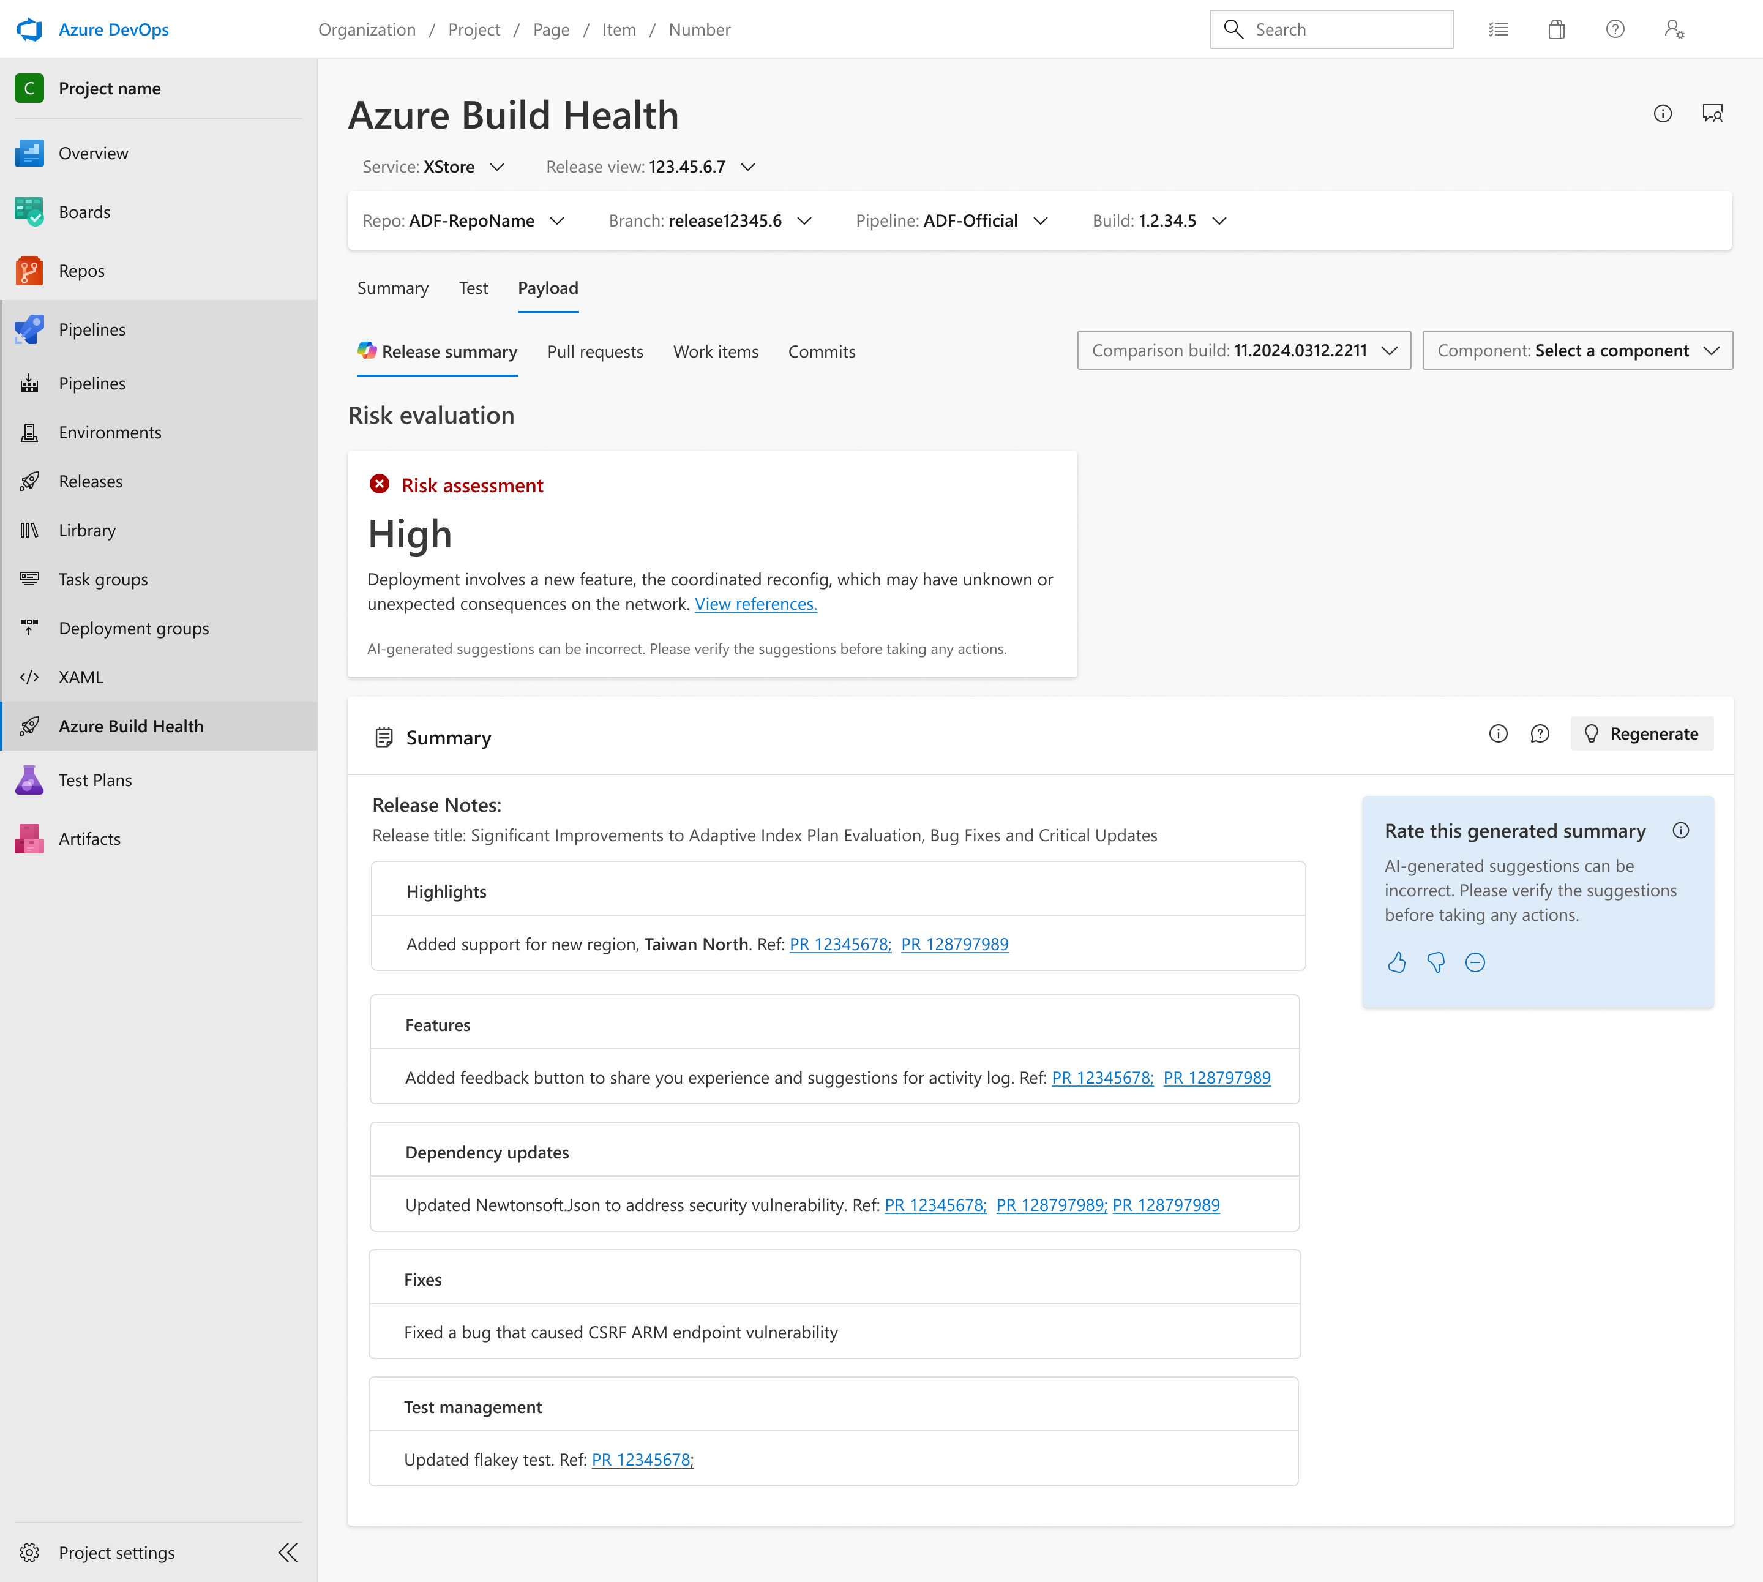
Task: Click the Repos sidebar icon
Action: tap(29, 271)
